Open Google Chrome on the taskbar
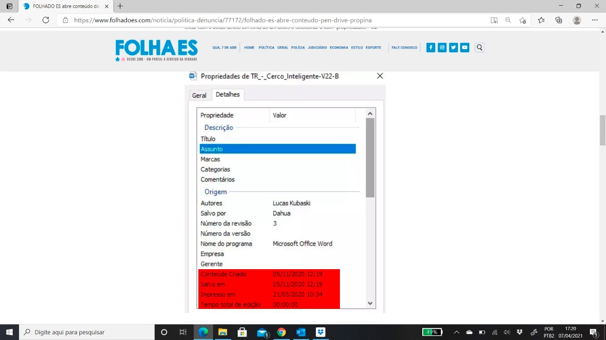 (x=281, y=332)
